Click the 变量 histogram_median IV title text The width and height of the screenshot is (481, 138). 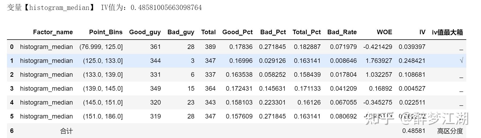point(104,7)
